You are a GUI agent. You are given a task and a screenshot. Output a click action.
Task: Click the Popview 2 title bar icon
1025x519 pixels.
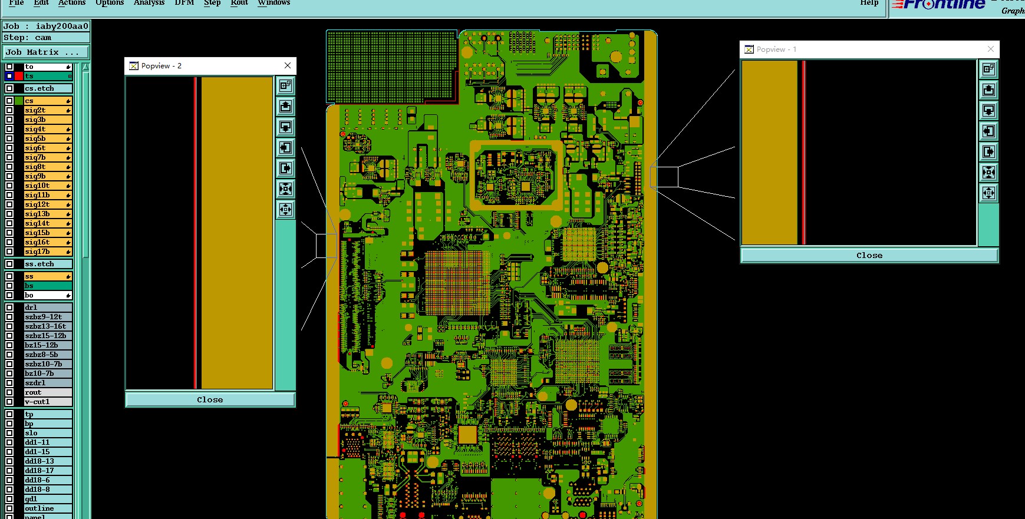point(134,66)
